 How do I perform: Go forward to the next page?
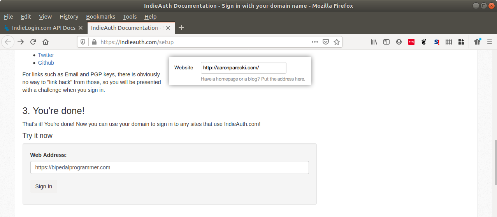click(21, 42)
